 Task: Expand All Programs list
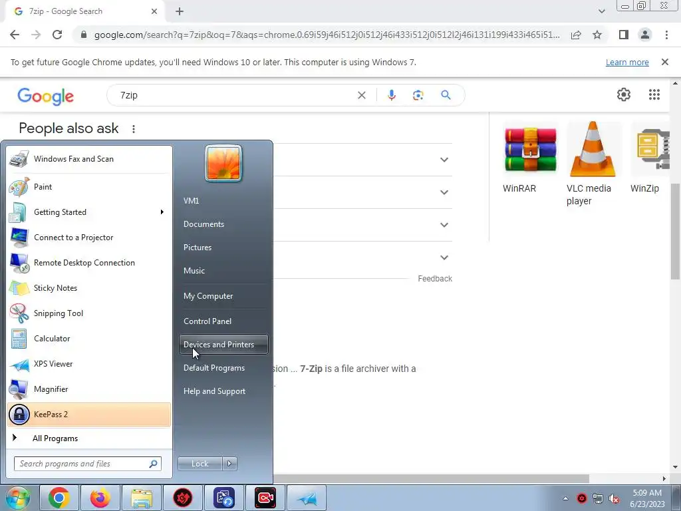click(89, 438)
